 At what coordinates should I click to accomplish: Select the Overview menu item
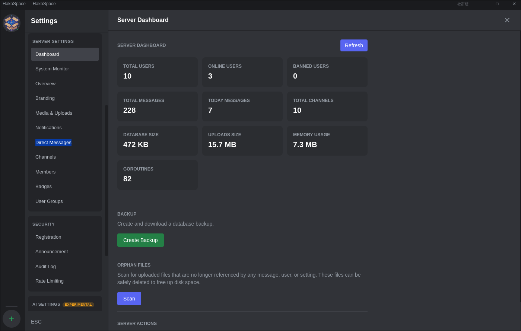(45, 84)
